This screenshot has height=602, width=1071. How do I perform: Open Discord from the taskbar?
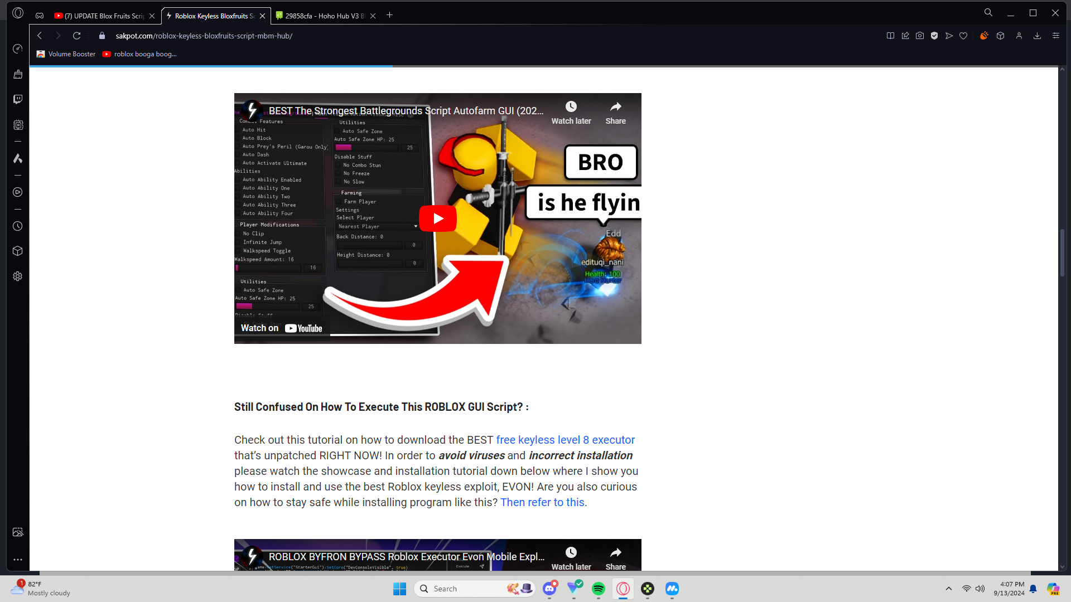(x=549, y=589)
